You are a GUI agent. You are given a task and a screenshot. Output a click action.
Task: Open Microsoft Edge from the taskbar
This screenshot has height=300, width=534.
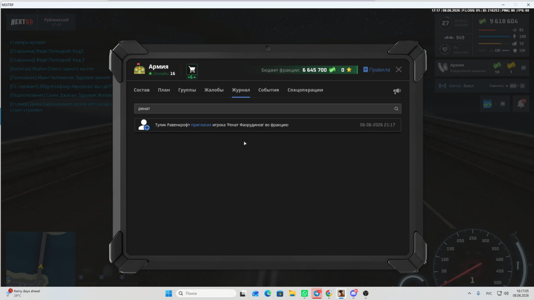[x=267, y=294]
